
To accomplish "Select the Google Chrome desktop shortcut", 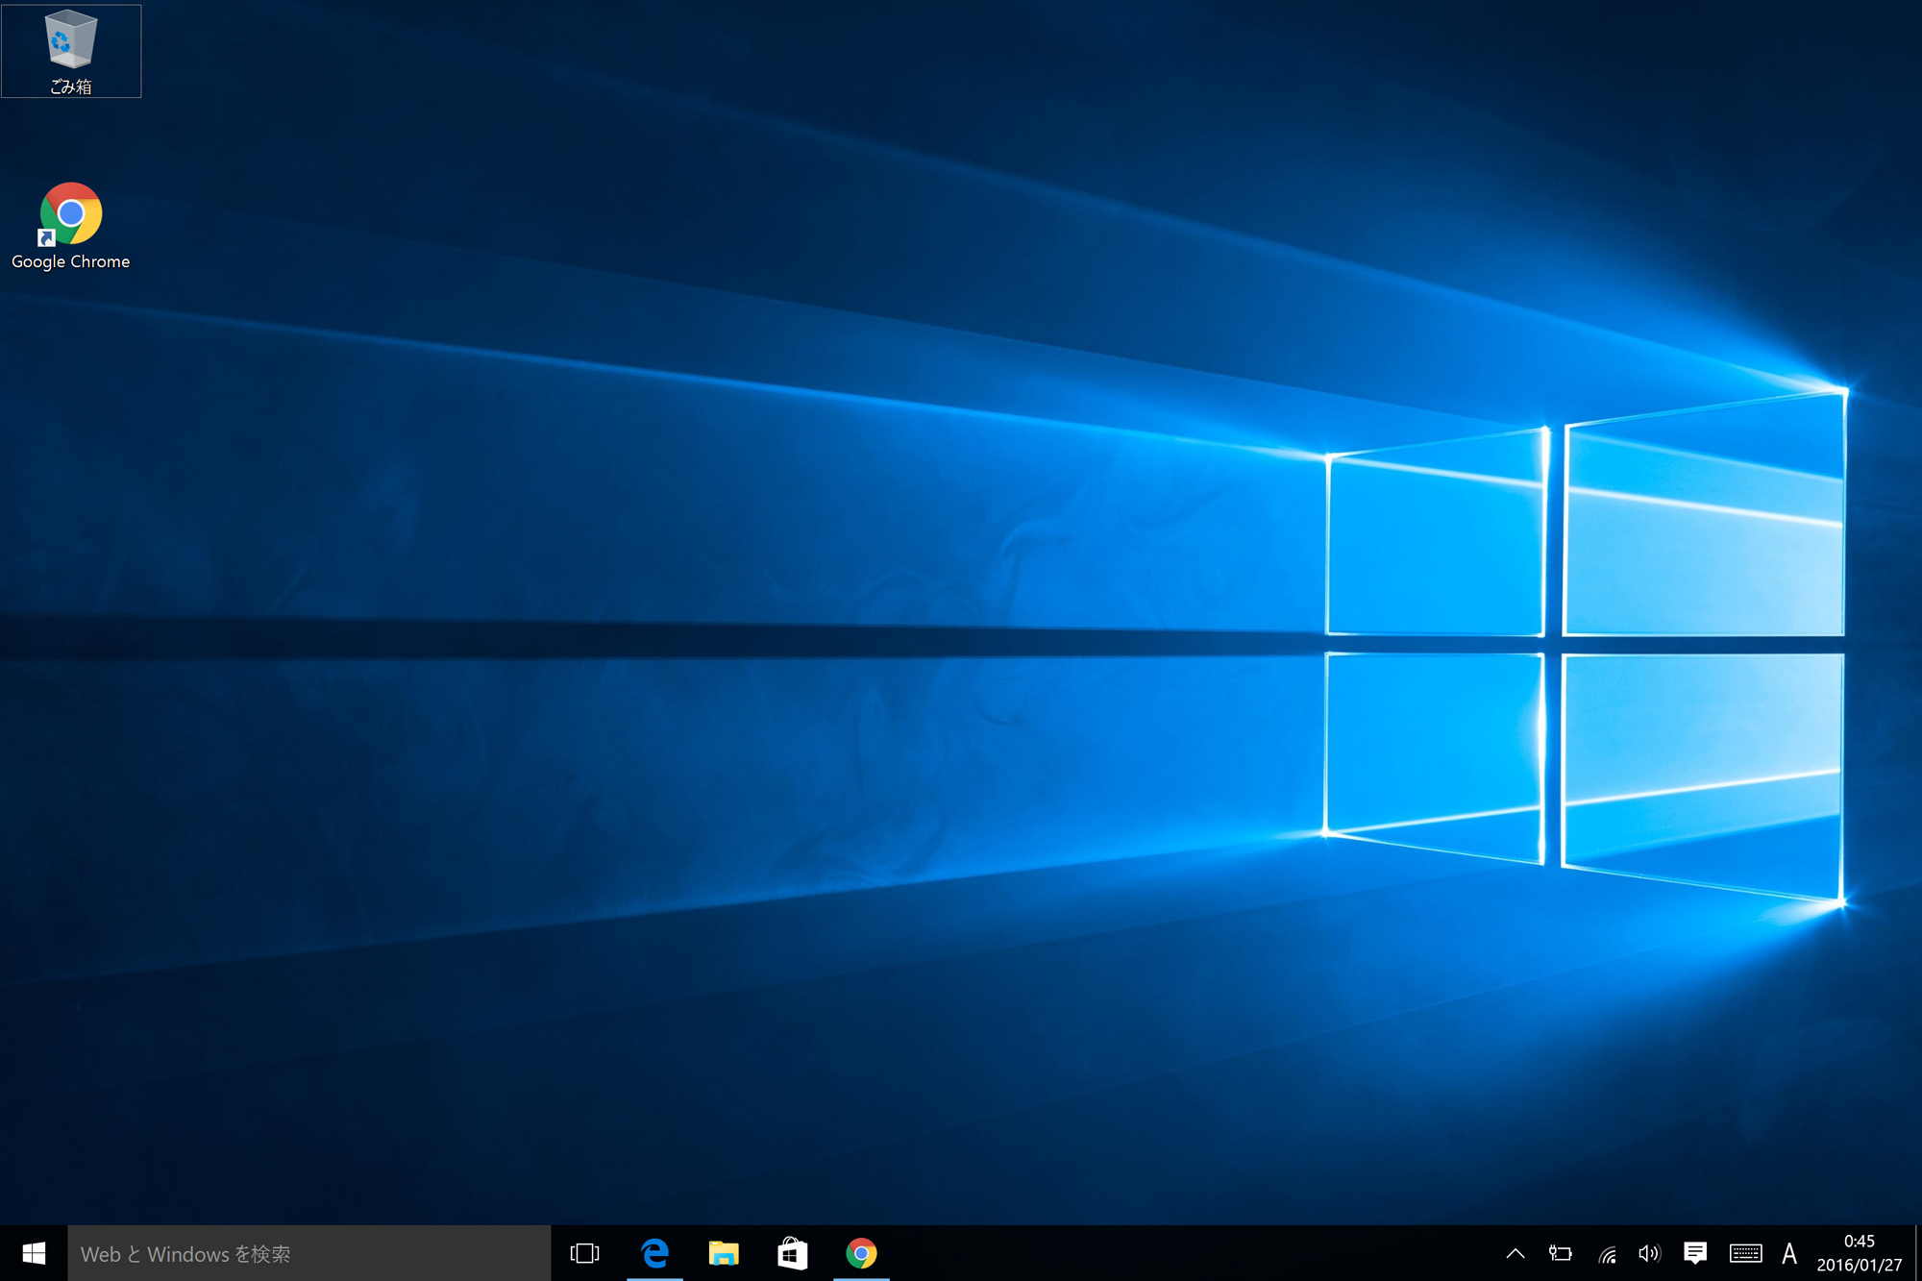I will click(71, 227).
